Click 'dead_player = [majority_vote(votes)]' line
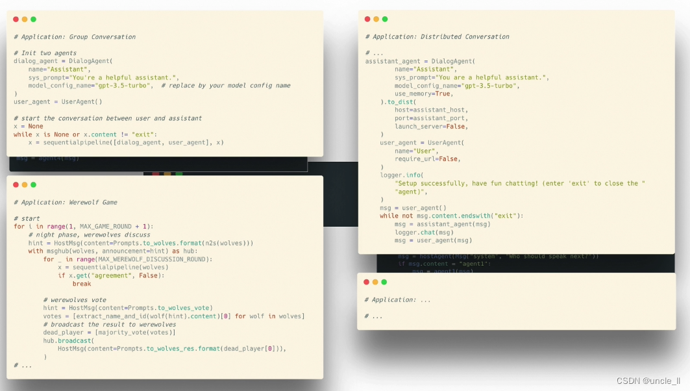690x391 pixels. (x=110, y=333)
